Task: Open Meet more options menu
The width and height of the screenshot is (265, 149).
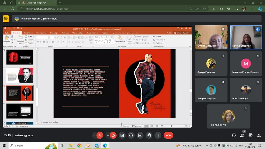Action: pyautogui.click(x=158, y=135)
